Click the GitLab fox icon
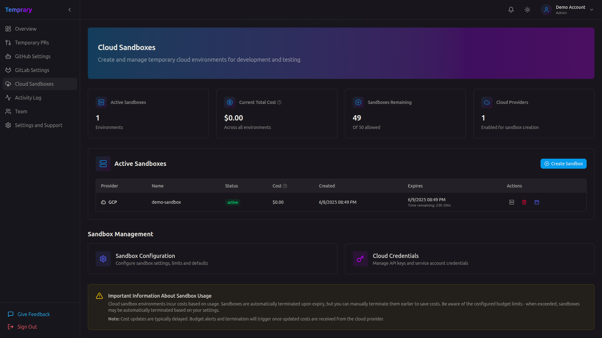Viewport: 602px width, 338px height. (8, 70)
